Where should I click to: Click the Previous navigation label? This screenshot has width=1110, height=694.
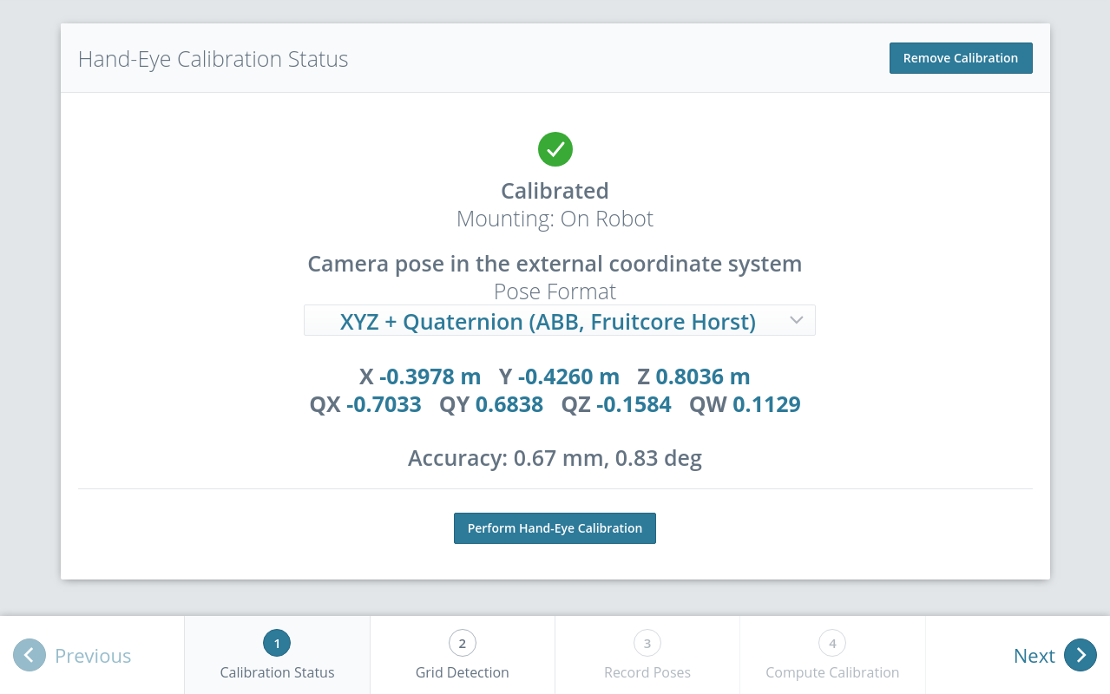[x=92, y=655]
